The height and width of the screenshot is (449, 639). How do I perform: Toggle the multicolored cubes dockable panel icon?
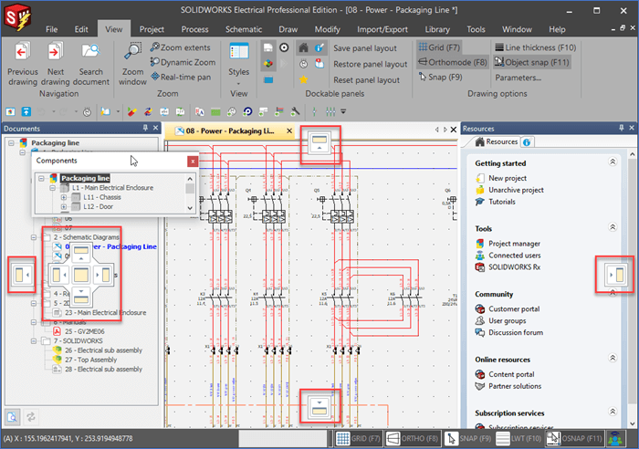tap(268, 64)
